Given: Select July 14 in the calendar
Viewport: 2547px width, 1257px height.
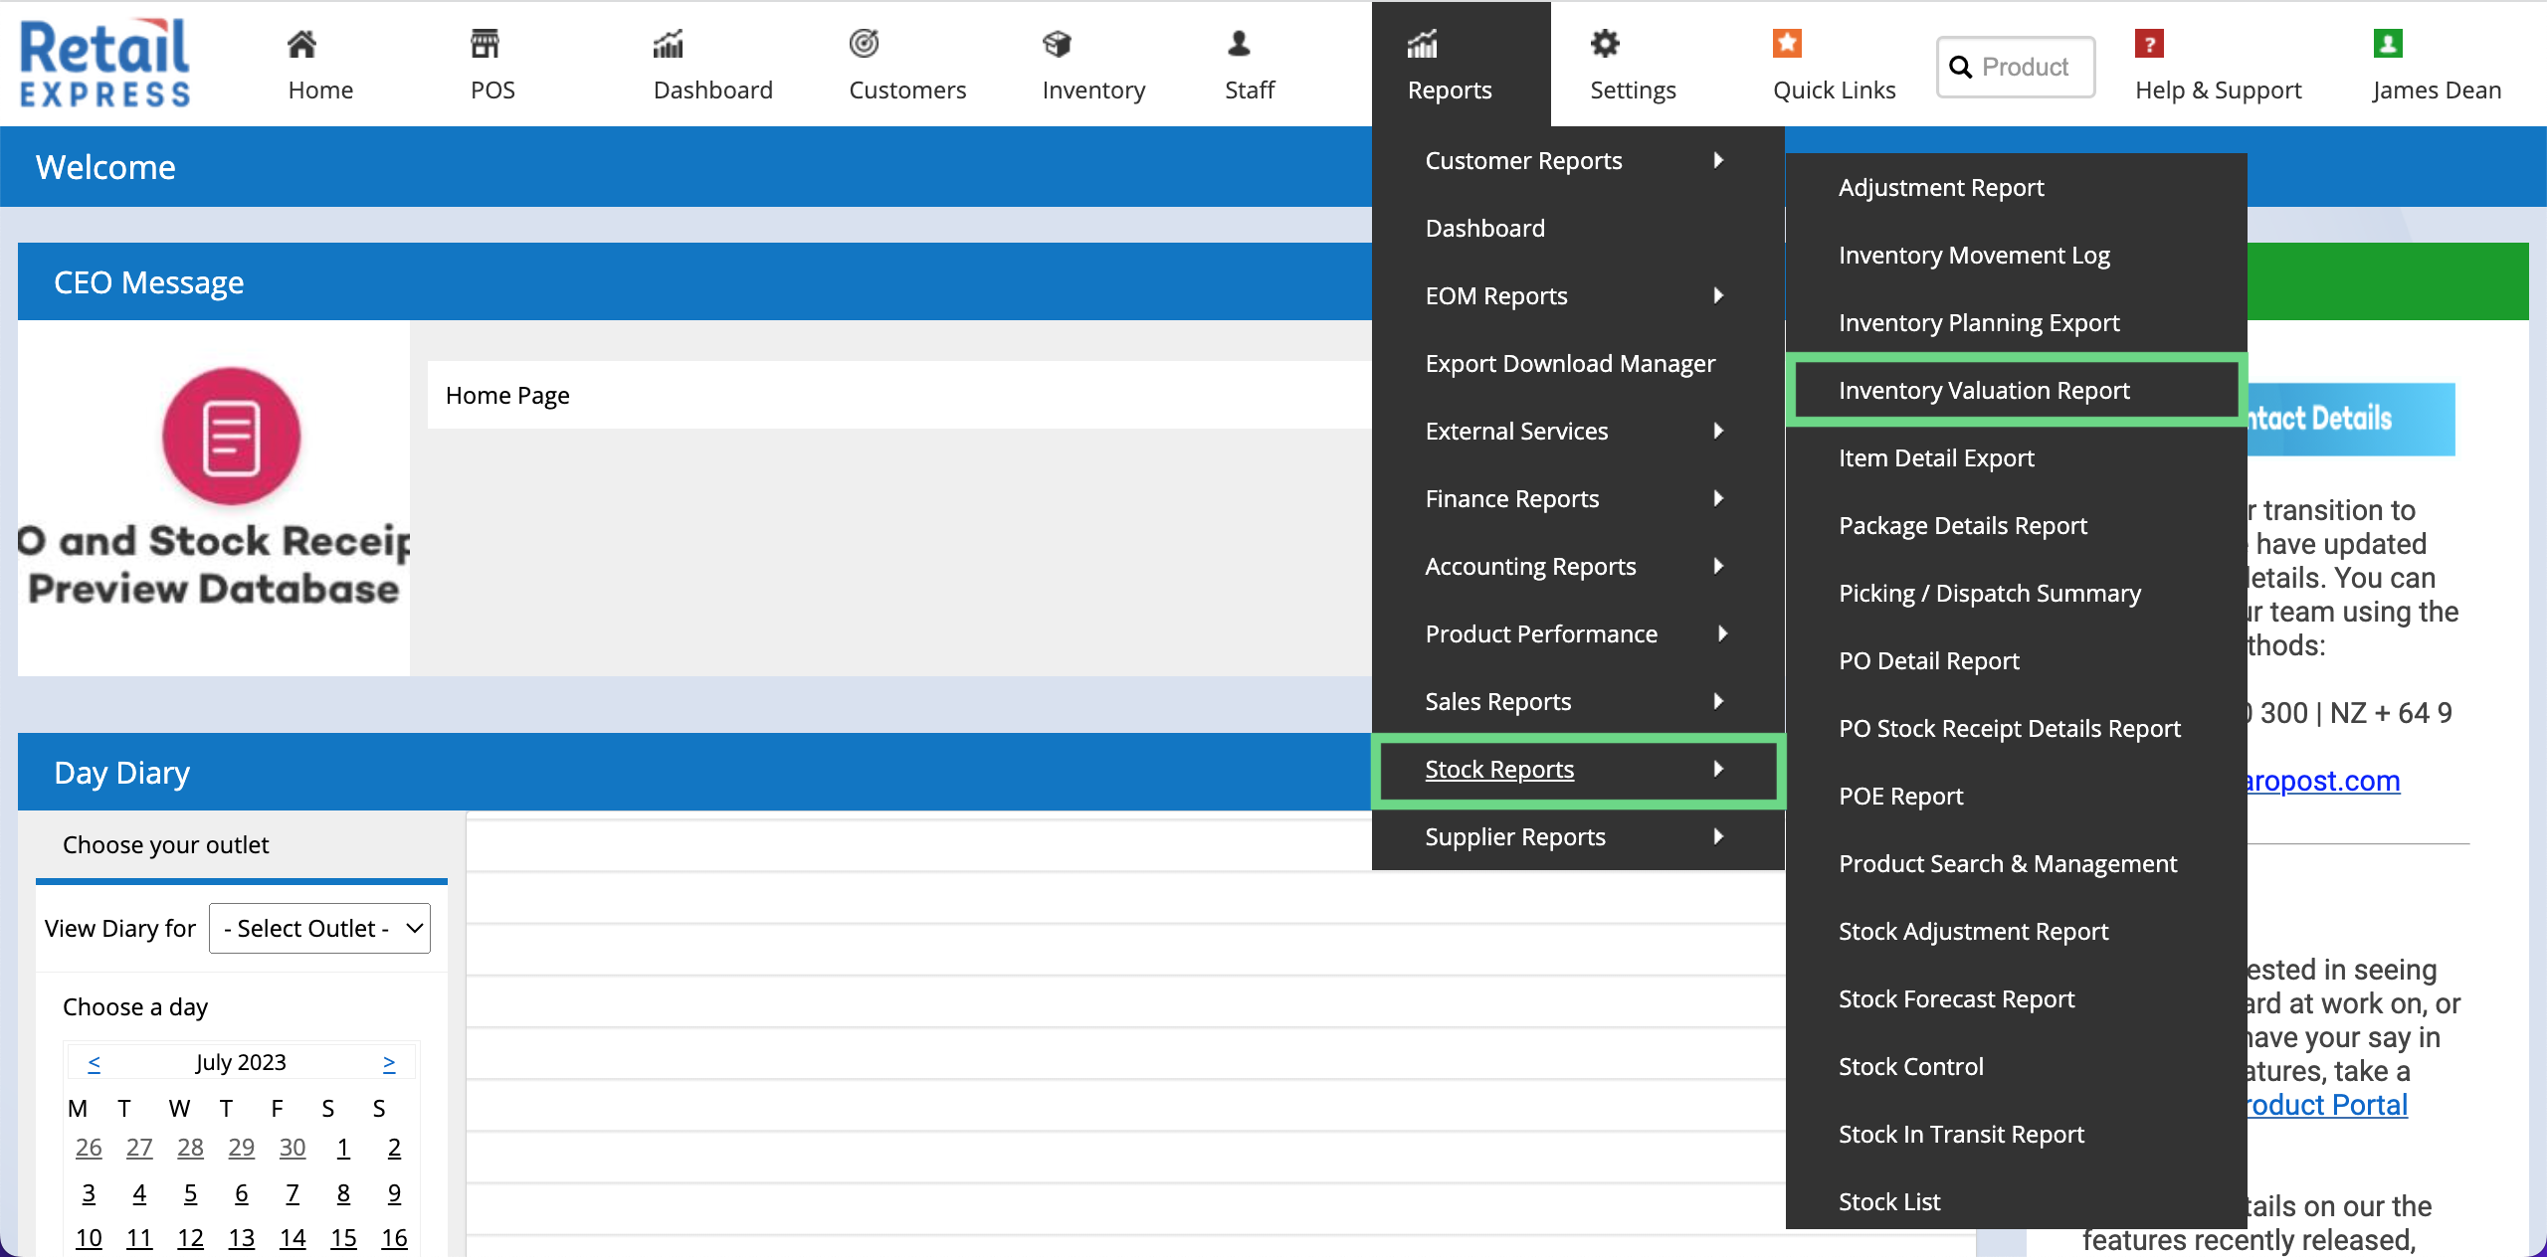Looking at the screenshot, I should pos(293,1238).
